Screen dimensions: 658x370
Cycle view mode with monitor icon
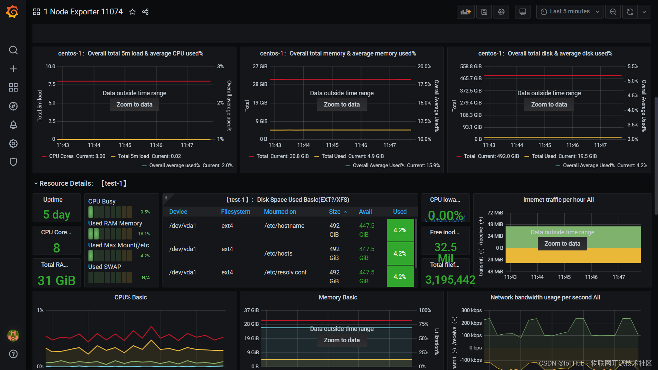523,12
